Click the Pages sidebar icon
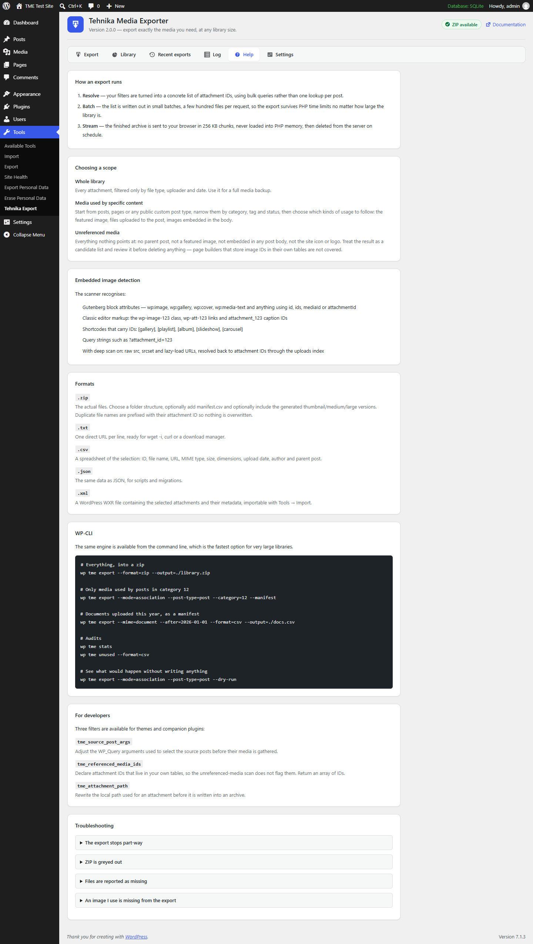Viewport: 533px width, 944px height. [7, 65]
